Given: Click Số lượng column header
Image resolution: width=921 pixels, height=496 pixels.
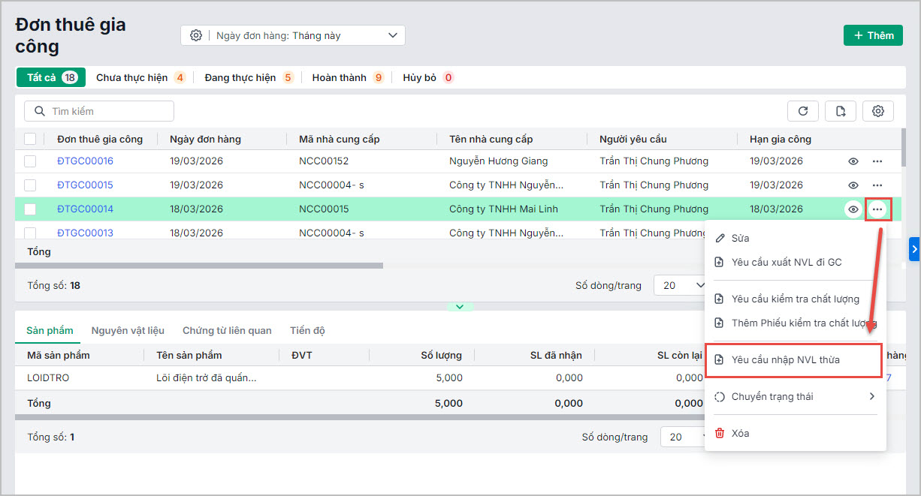Looking at the screenshot, I should click(x=441, y=355).
